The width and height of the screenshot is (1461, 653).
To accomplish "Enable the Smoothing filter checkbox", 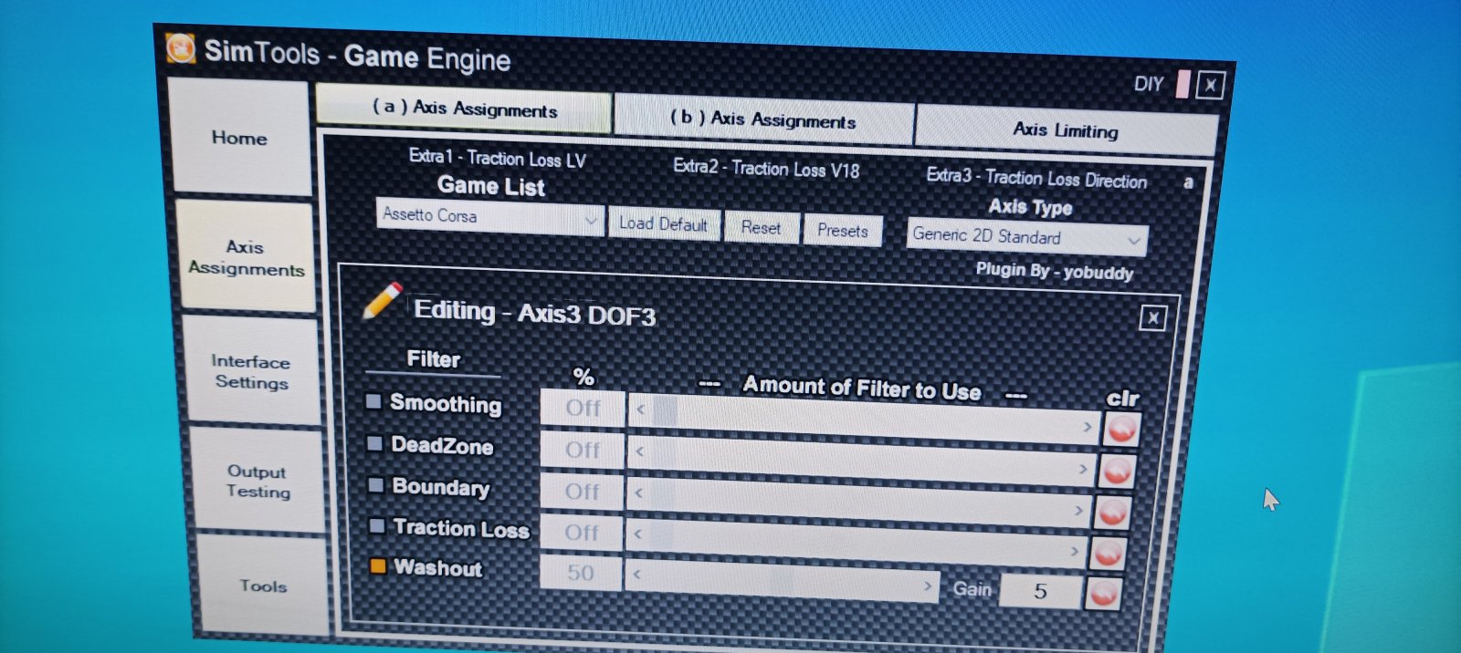I will coord(373,401).
